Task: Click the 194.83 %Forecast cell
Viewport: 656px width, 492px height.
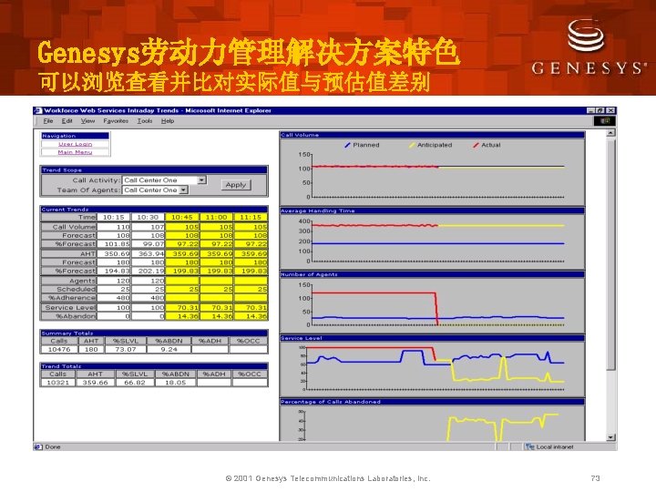Action: 114,271
